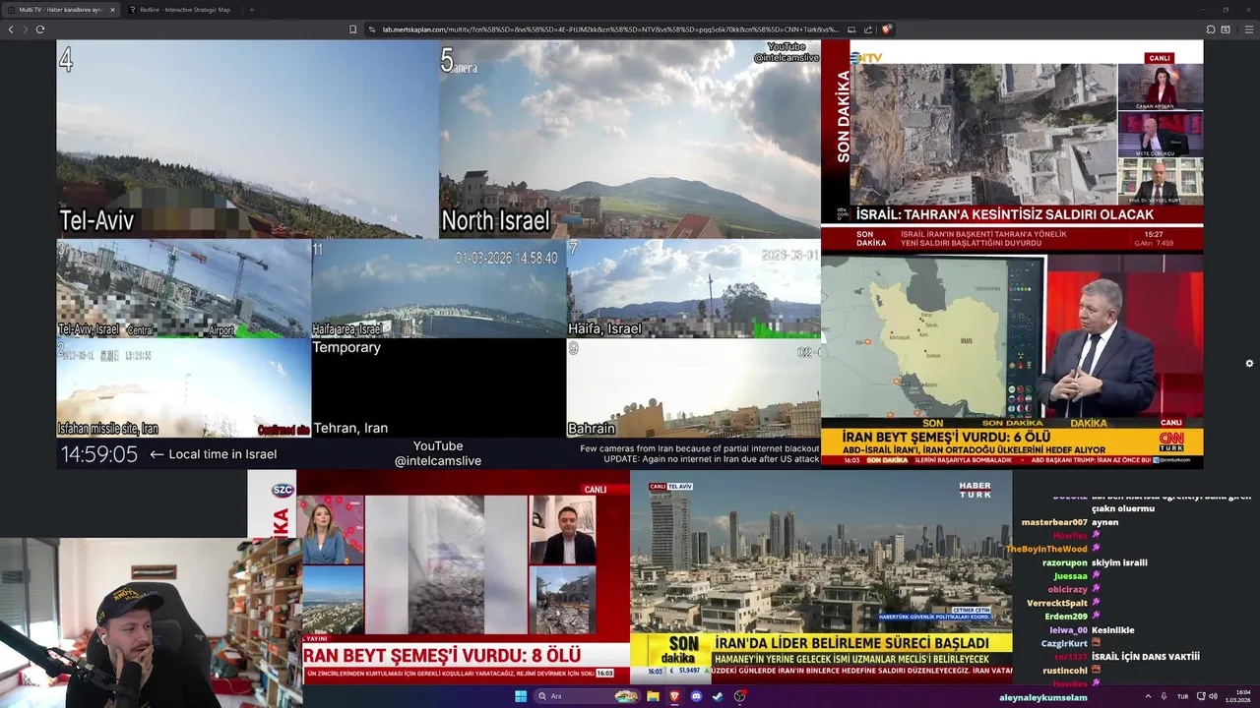
Task: Click the North Israel camera 5 feed
Action: (x=630, y=140)
